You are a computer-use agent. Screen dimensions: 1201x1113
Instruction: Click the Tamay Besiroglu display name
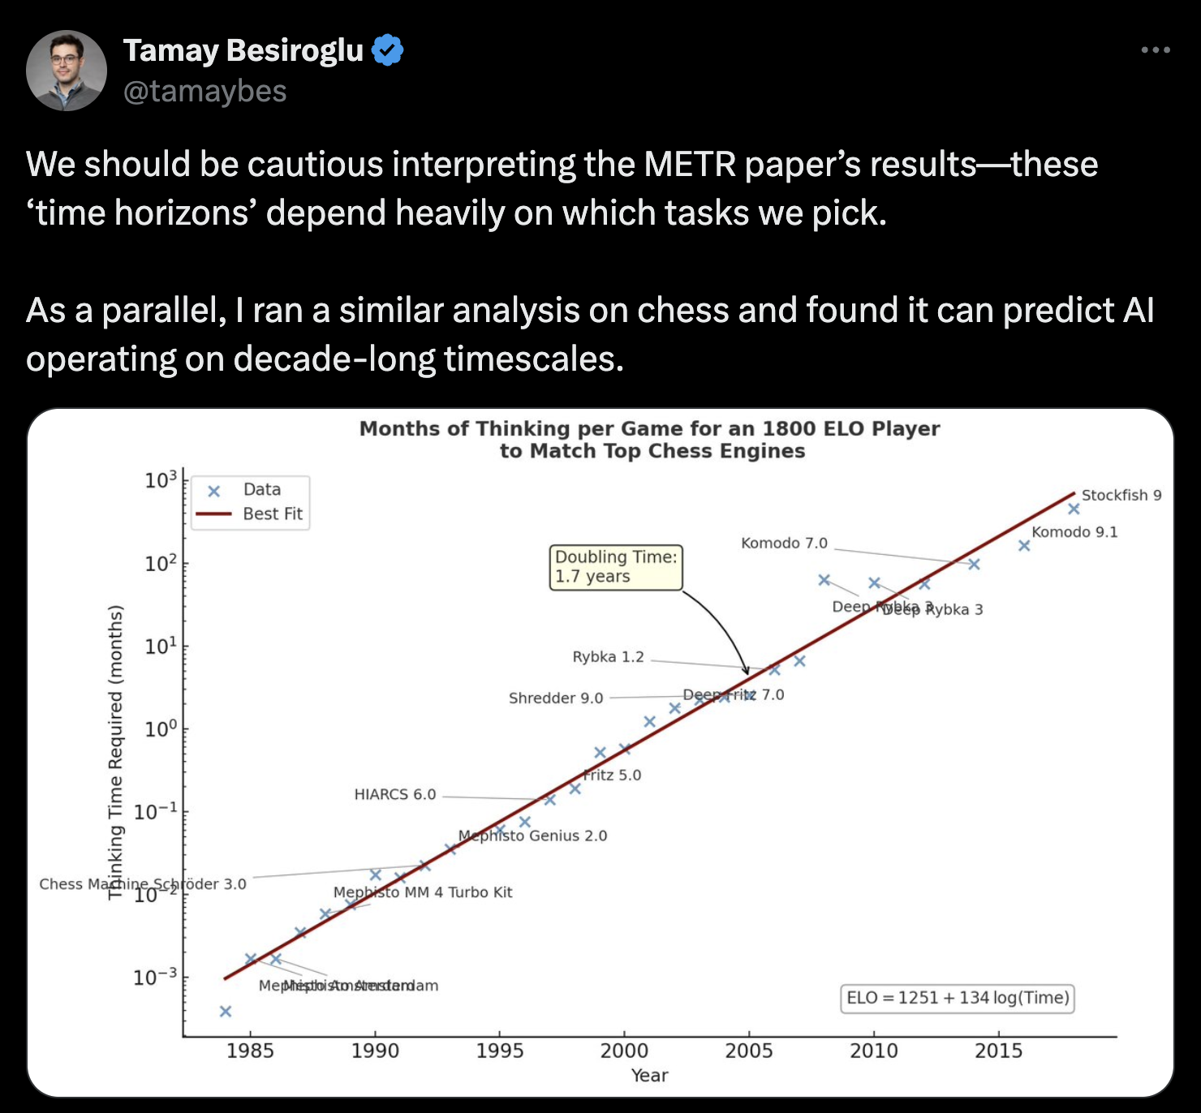coord(243,50)
